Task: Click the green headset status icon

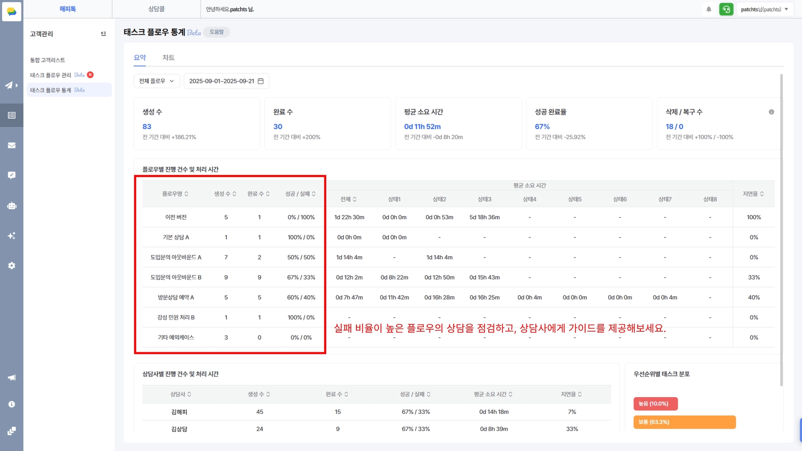Action: 726,9
